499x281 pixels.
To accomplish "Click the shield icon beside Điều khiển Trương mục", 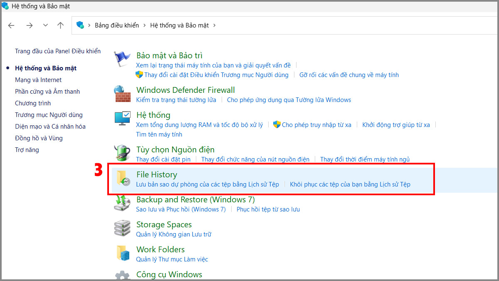I will 139,75.
